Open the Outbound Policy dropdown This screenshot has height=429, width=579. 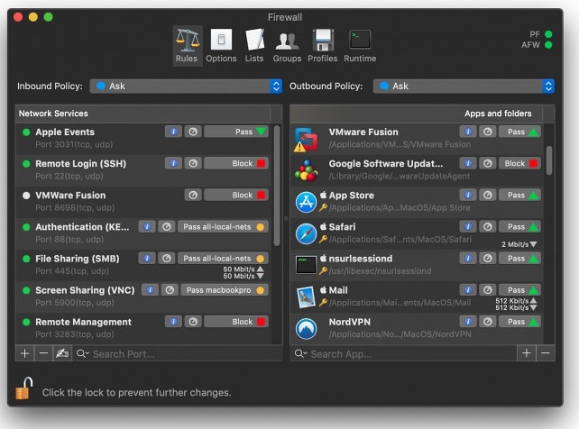[x=464, y=87]
